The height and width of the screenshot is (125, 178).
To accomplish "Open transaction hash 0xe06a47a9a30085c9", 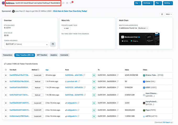I will (19, 88).
